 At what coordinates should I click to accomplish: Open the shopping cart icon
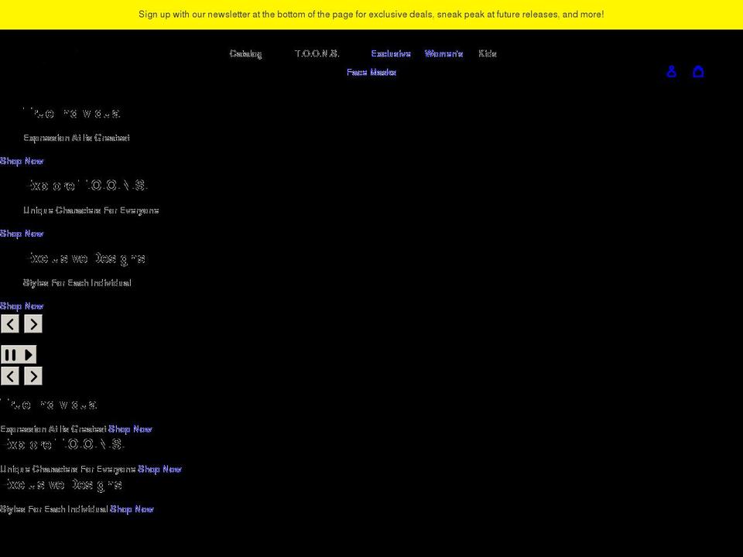(x=698, y=71)
